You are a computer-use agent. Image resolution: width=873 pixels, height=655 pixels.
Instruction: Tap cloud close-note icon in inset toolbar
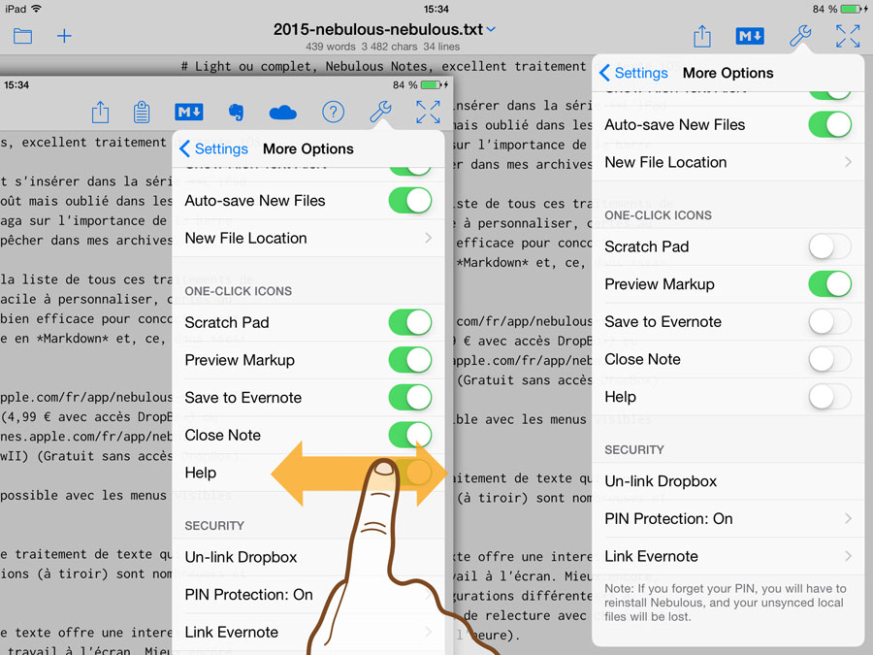point(283,113)
